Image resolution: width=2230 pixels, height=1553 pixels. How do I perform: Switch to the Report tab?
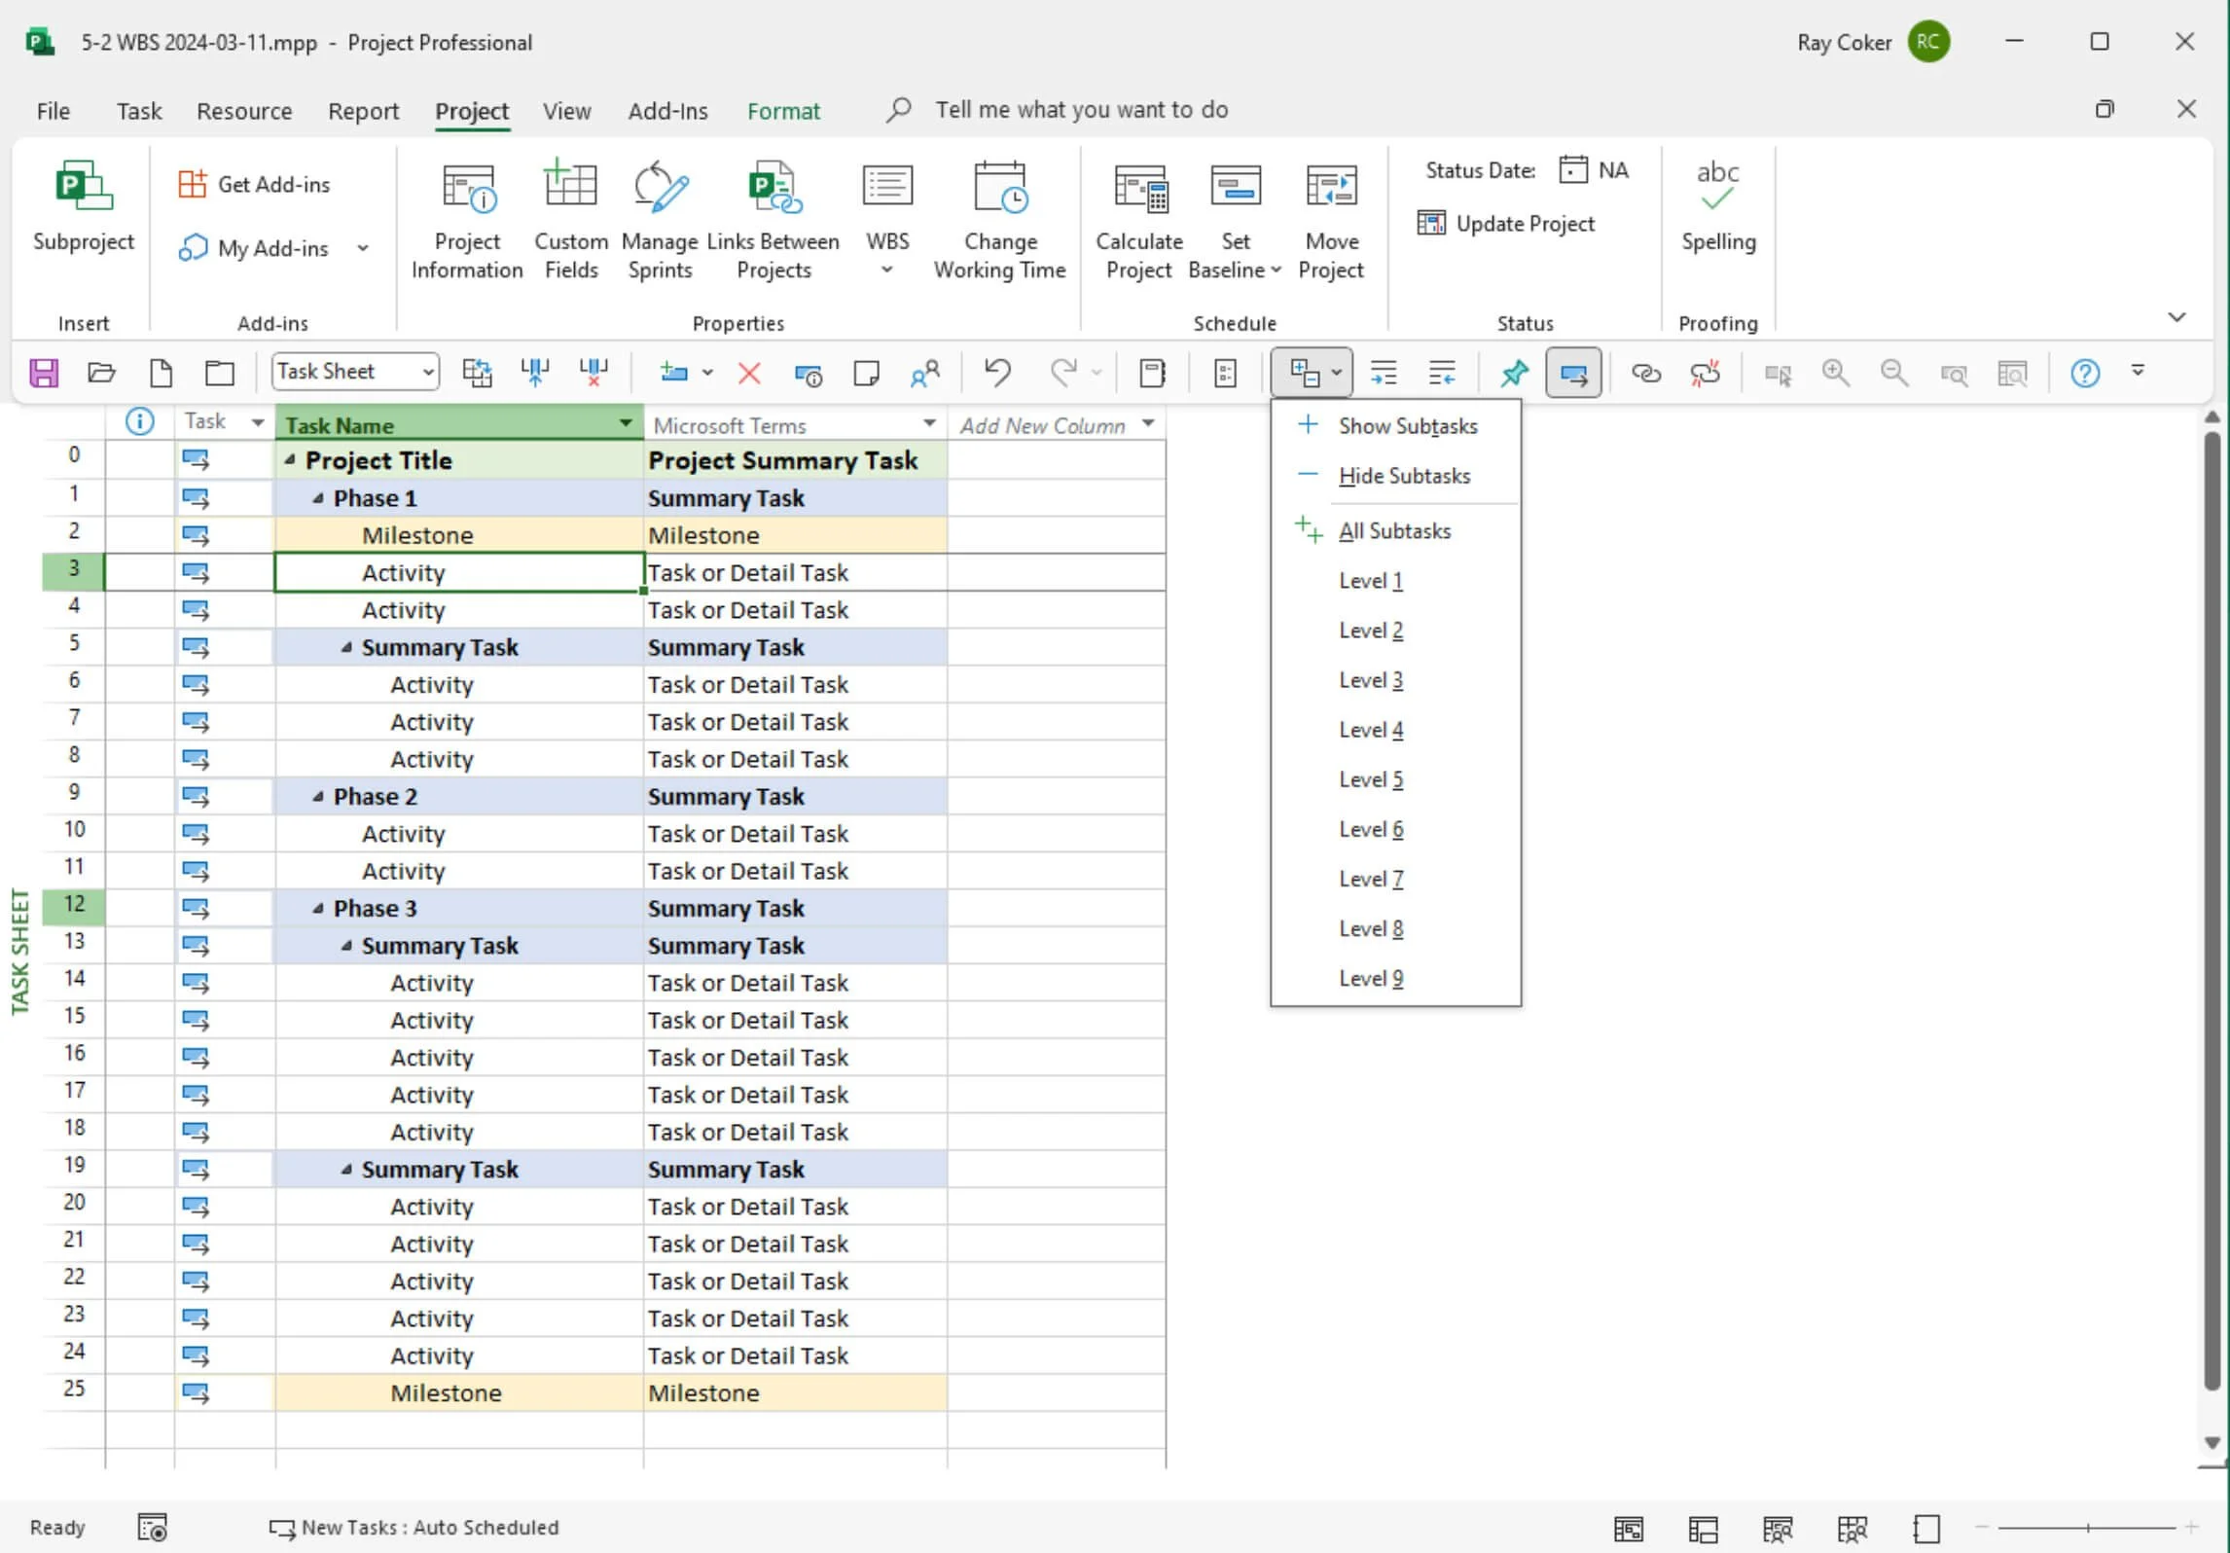[363, 111]
